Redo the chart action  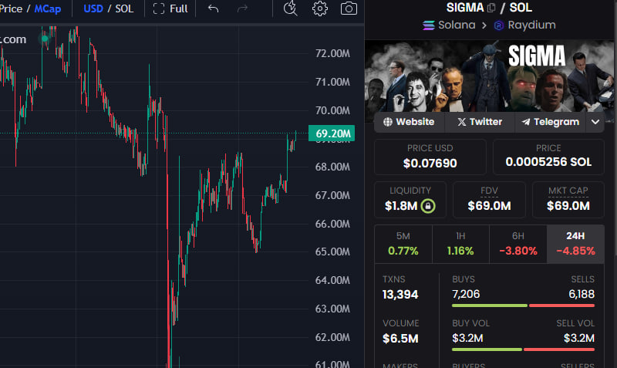pos(242,8)
